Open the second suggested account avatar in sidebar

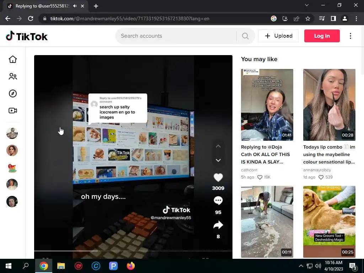tap(12, 150)
